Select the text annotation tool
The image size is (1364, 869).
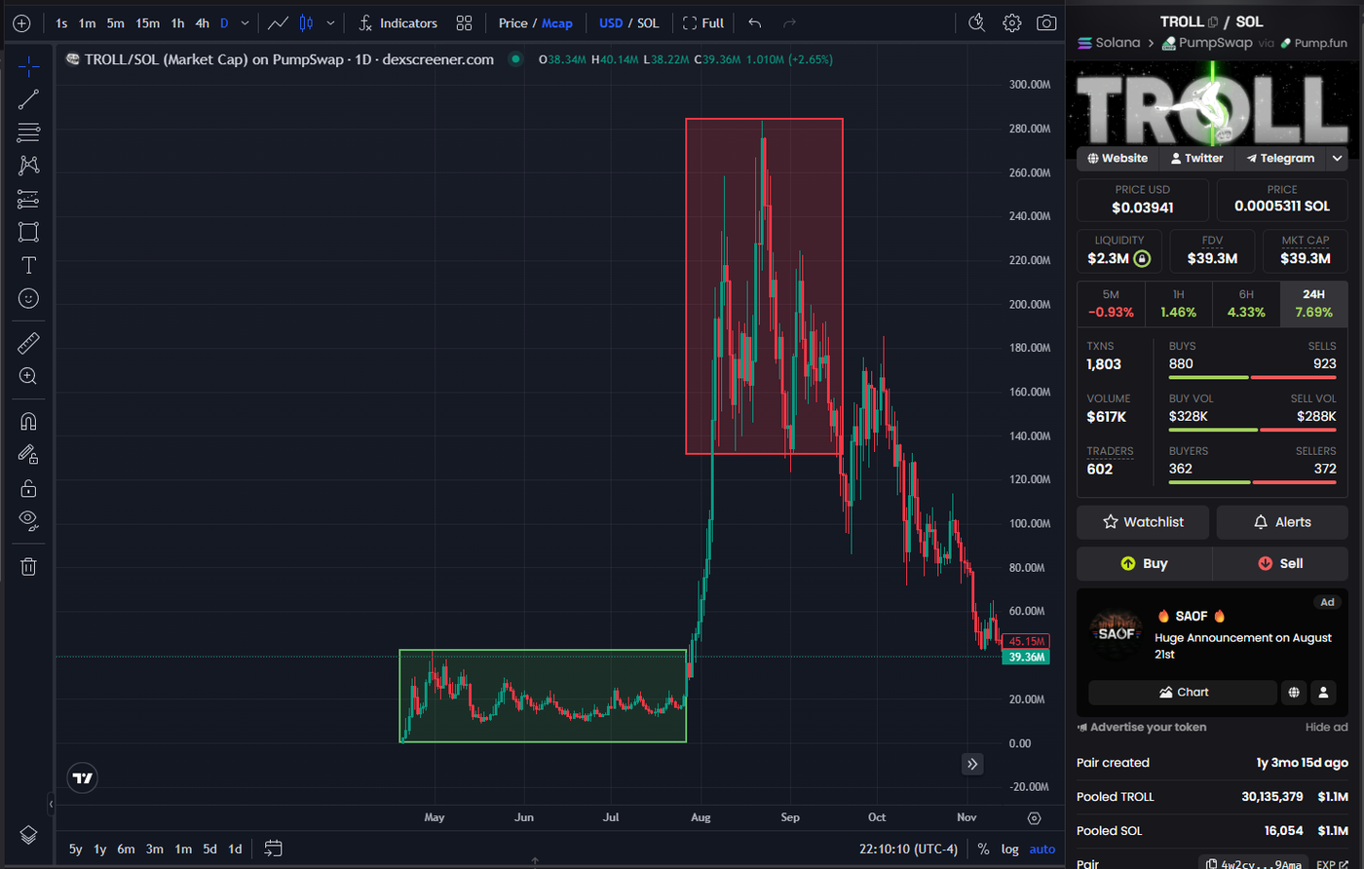pos(28,265)
